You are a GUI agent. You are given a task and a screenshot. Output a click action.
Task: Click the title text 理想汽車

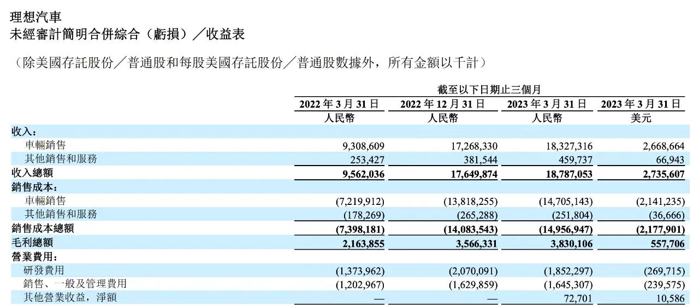(35, 17)
